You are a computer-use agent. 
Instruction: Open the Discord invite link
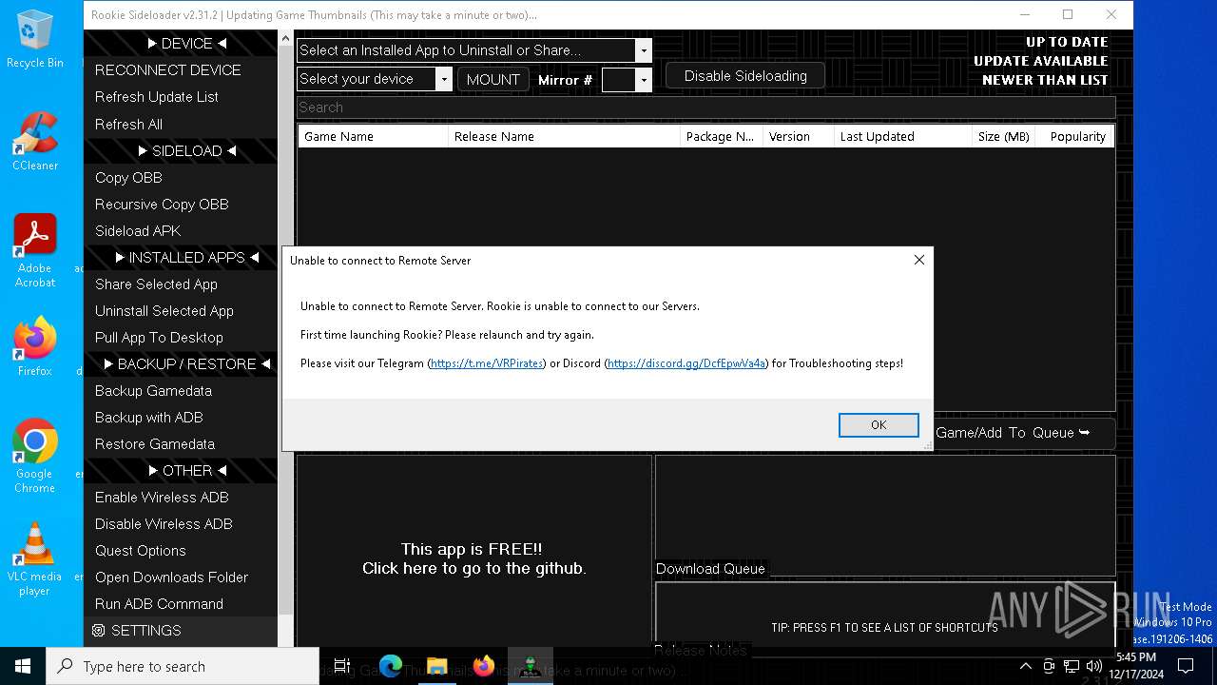(x=686, y=363)
